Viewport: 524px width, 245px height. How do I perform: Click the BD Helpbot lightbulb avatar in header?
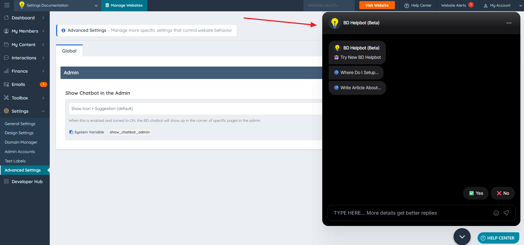pyautogui.click(x=335, y=23)
